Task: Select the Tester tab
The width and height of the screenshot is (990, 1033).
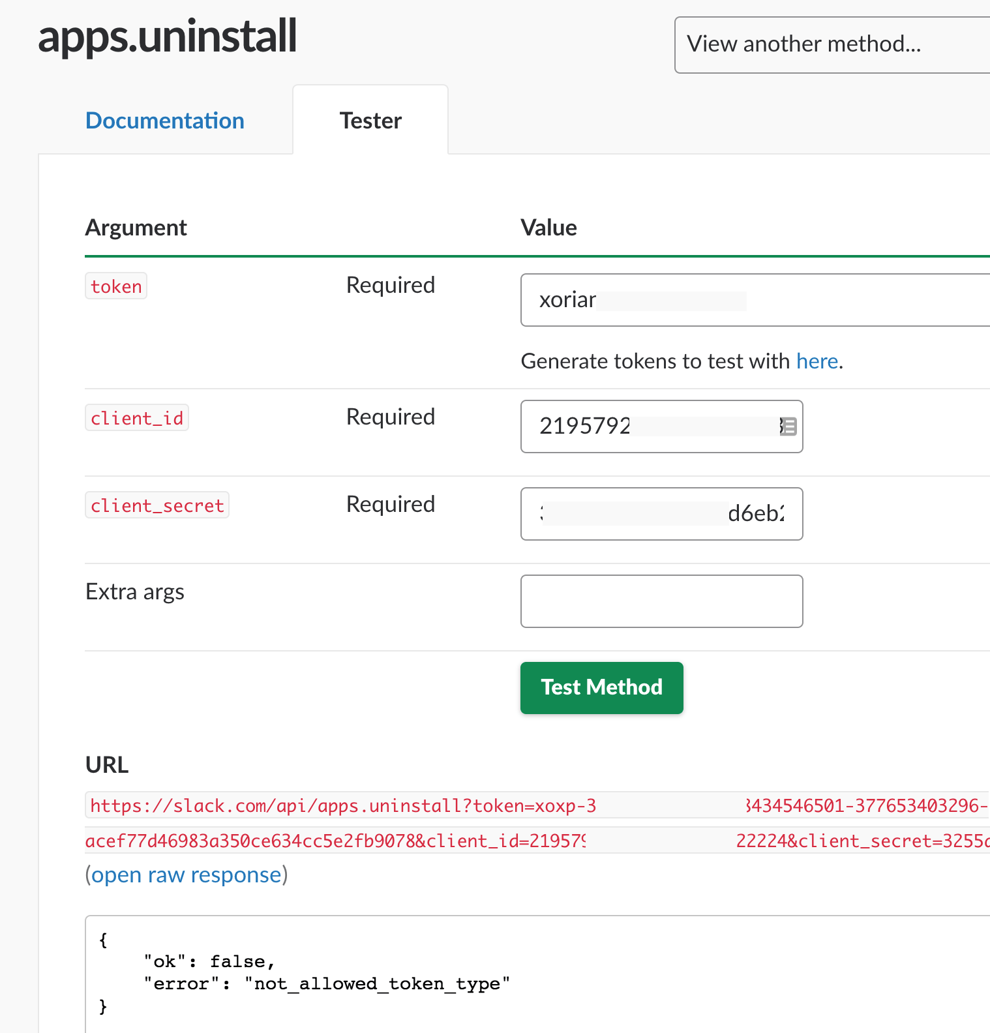Action: coord(370,121)
